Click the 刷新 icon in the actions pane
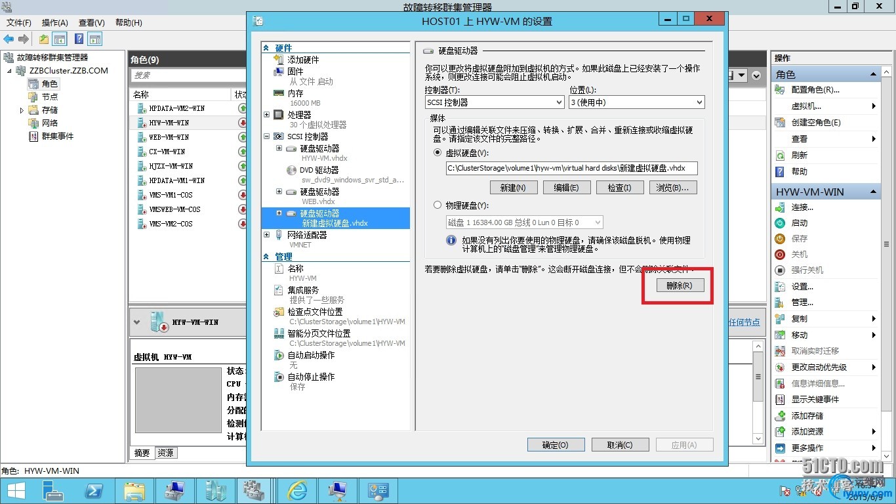The image size is (896, 504). [780, 156]
